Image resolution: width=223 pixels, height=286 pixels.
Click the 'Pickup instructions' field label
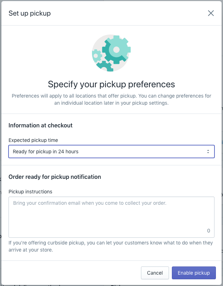[x=30, y=192]
